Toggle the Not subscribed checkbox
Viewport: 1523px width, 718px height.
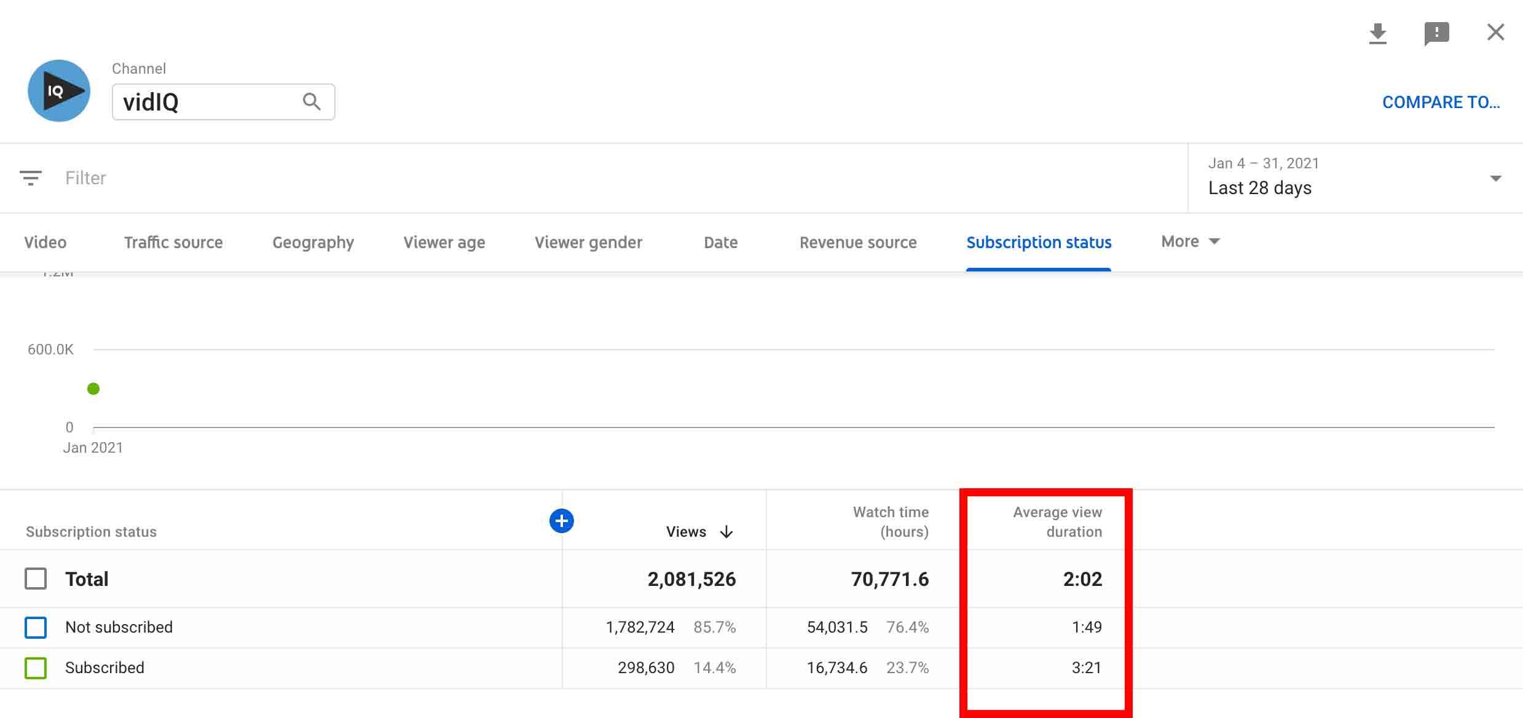coord(36,627)
